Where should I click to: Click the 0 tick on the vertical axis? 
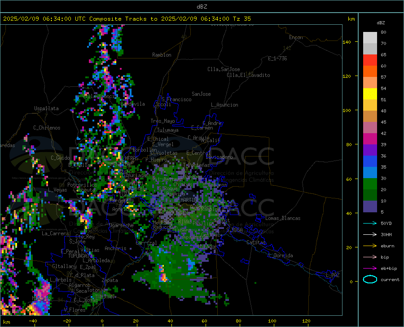coord(351,282)
